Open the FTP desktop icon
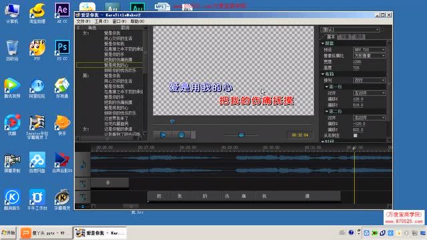Screen dimensions: 427x240 [x=37, y=50]
